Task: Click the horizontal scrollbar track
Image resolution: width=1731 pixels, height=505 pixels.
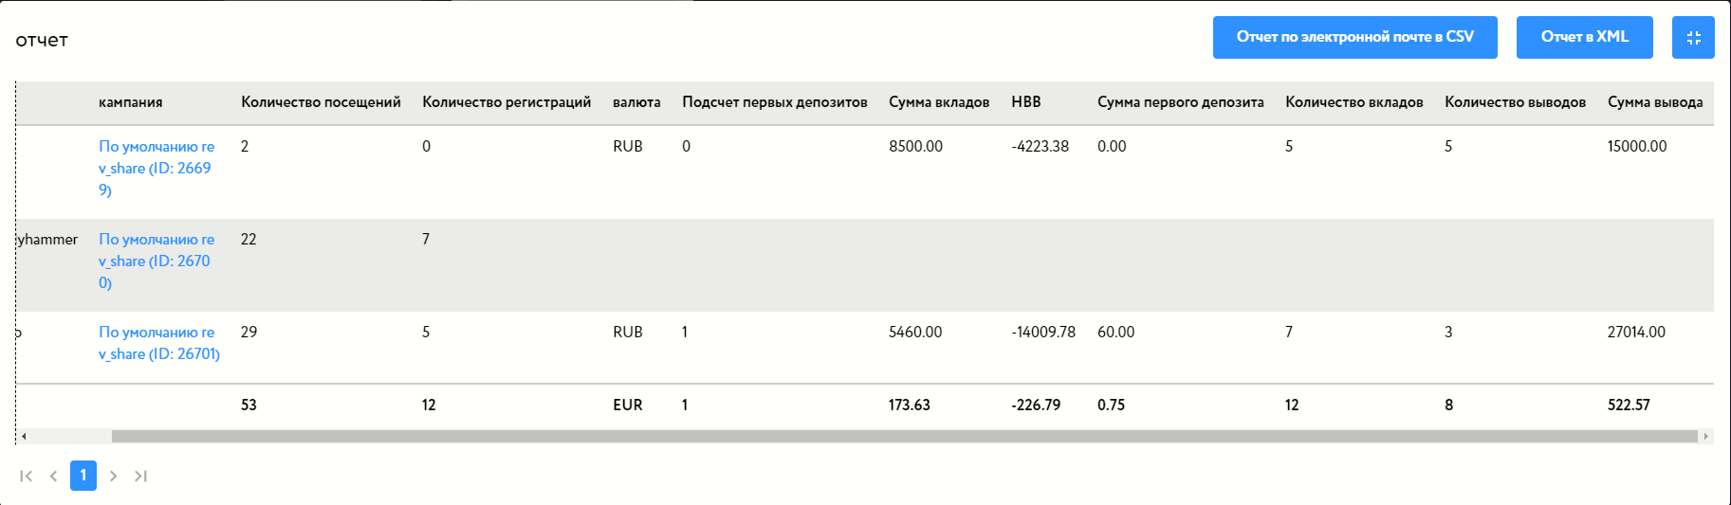Action: pos(901,437)
